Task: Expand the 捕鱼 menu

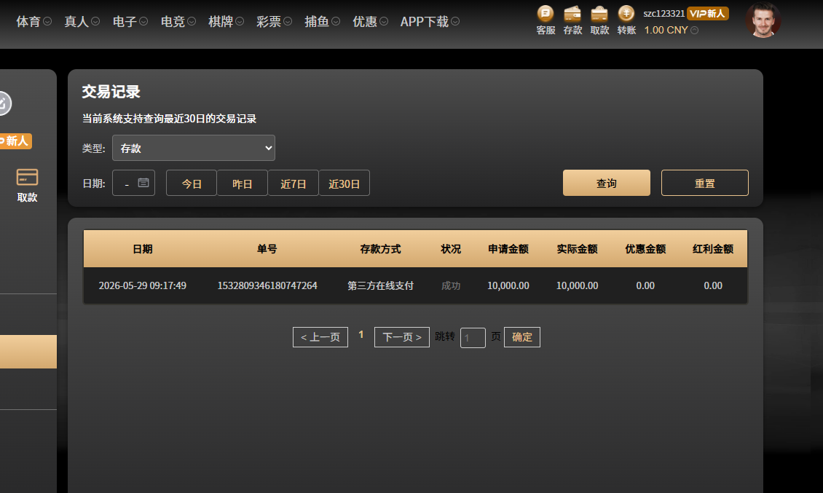Action: [x=322, y=22]
